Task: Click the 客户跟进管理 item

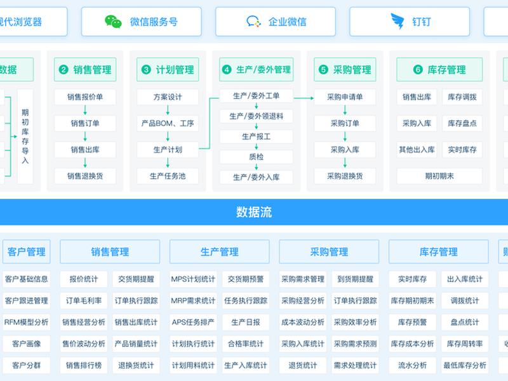Action: click(26, 300)
